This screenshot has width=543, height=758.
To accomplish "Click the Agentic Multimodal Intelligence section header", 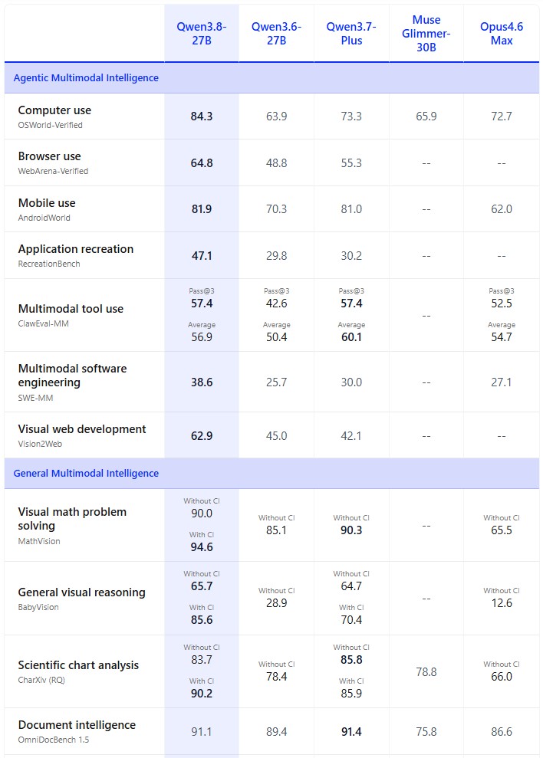I will point(86,78).
